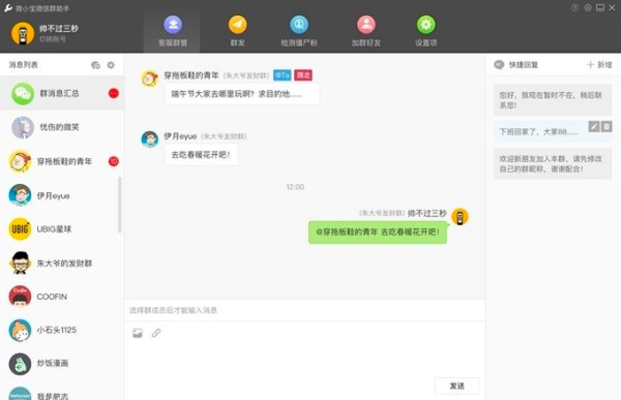The height and width of the screenshot is (400, 621).
Task: Open the help question mark in title bar
Action: pos(574,7)
